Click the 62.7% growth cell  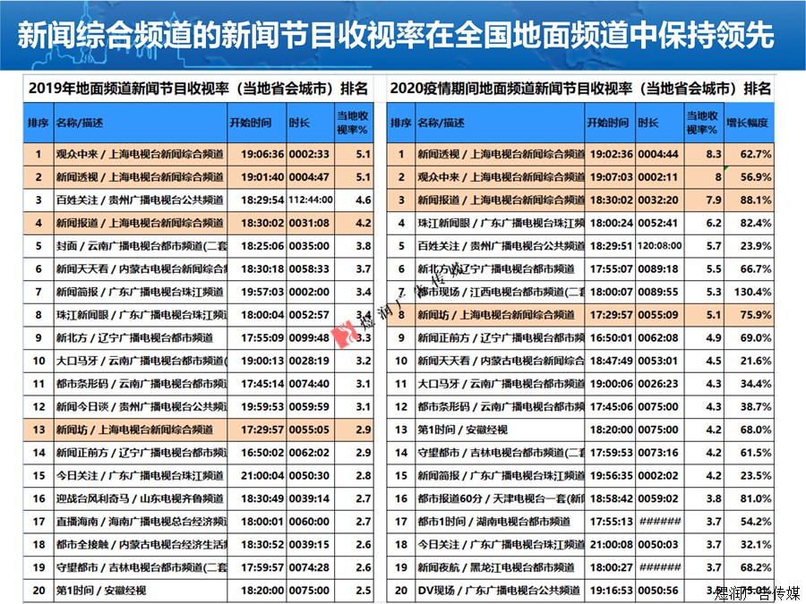(x=749, y=154)
